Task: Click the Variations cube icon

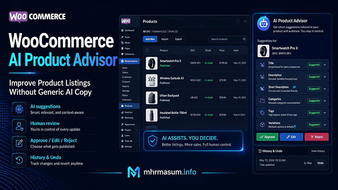Action: click(262, 124)
